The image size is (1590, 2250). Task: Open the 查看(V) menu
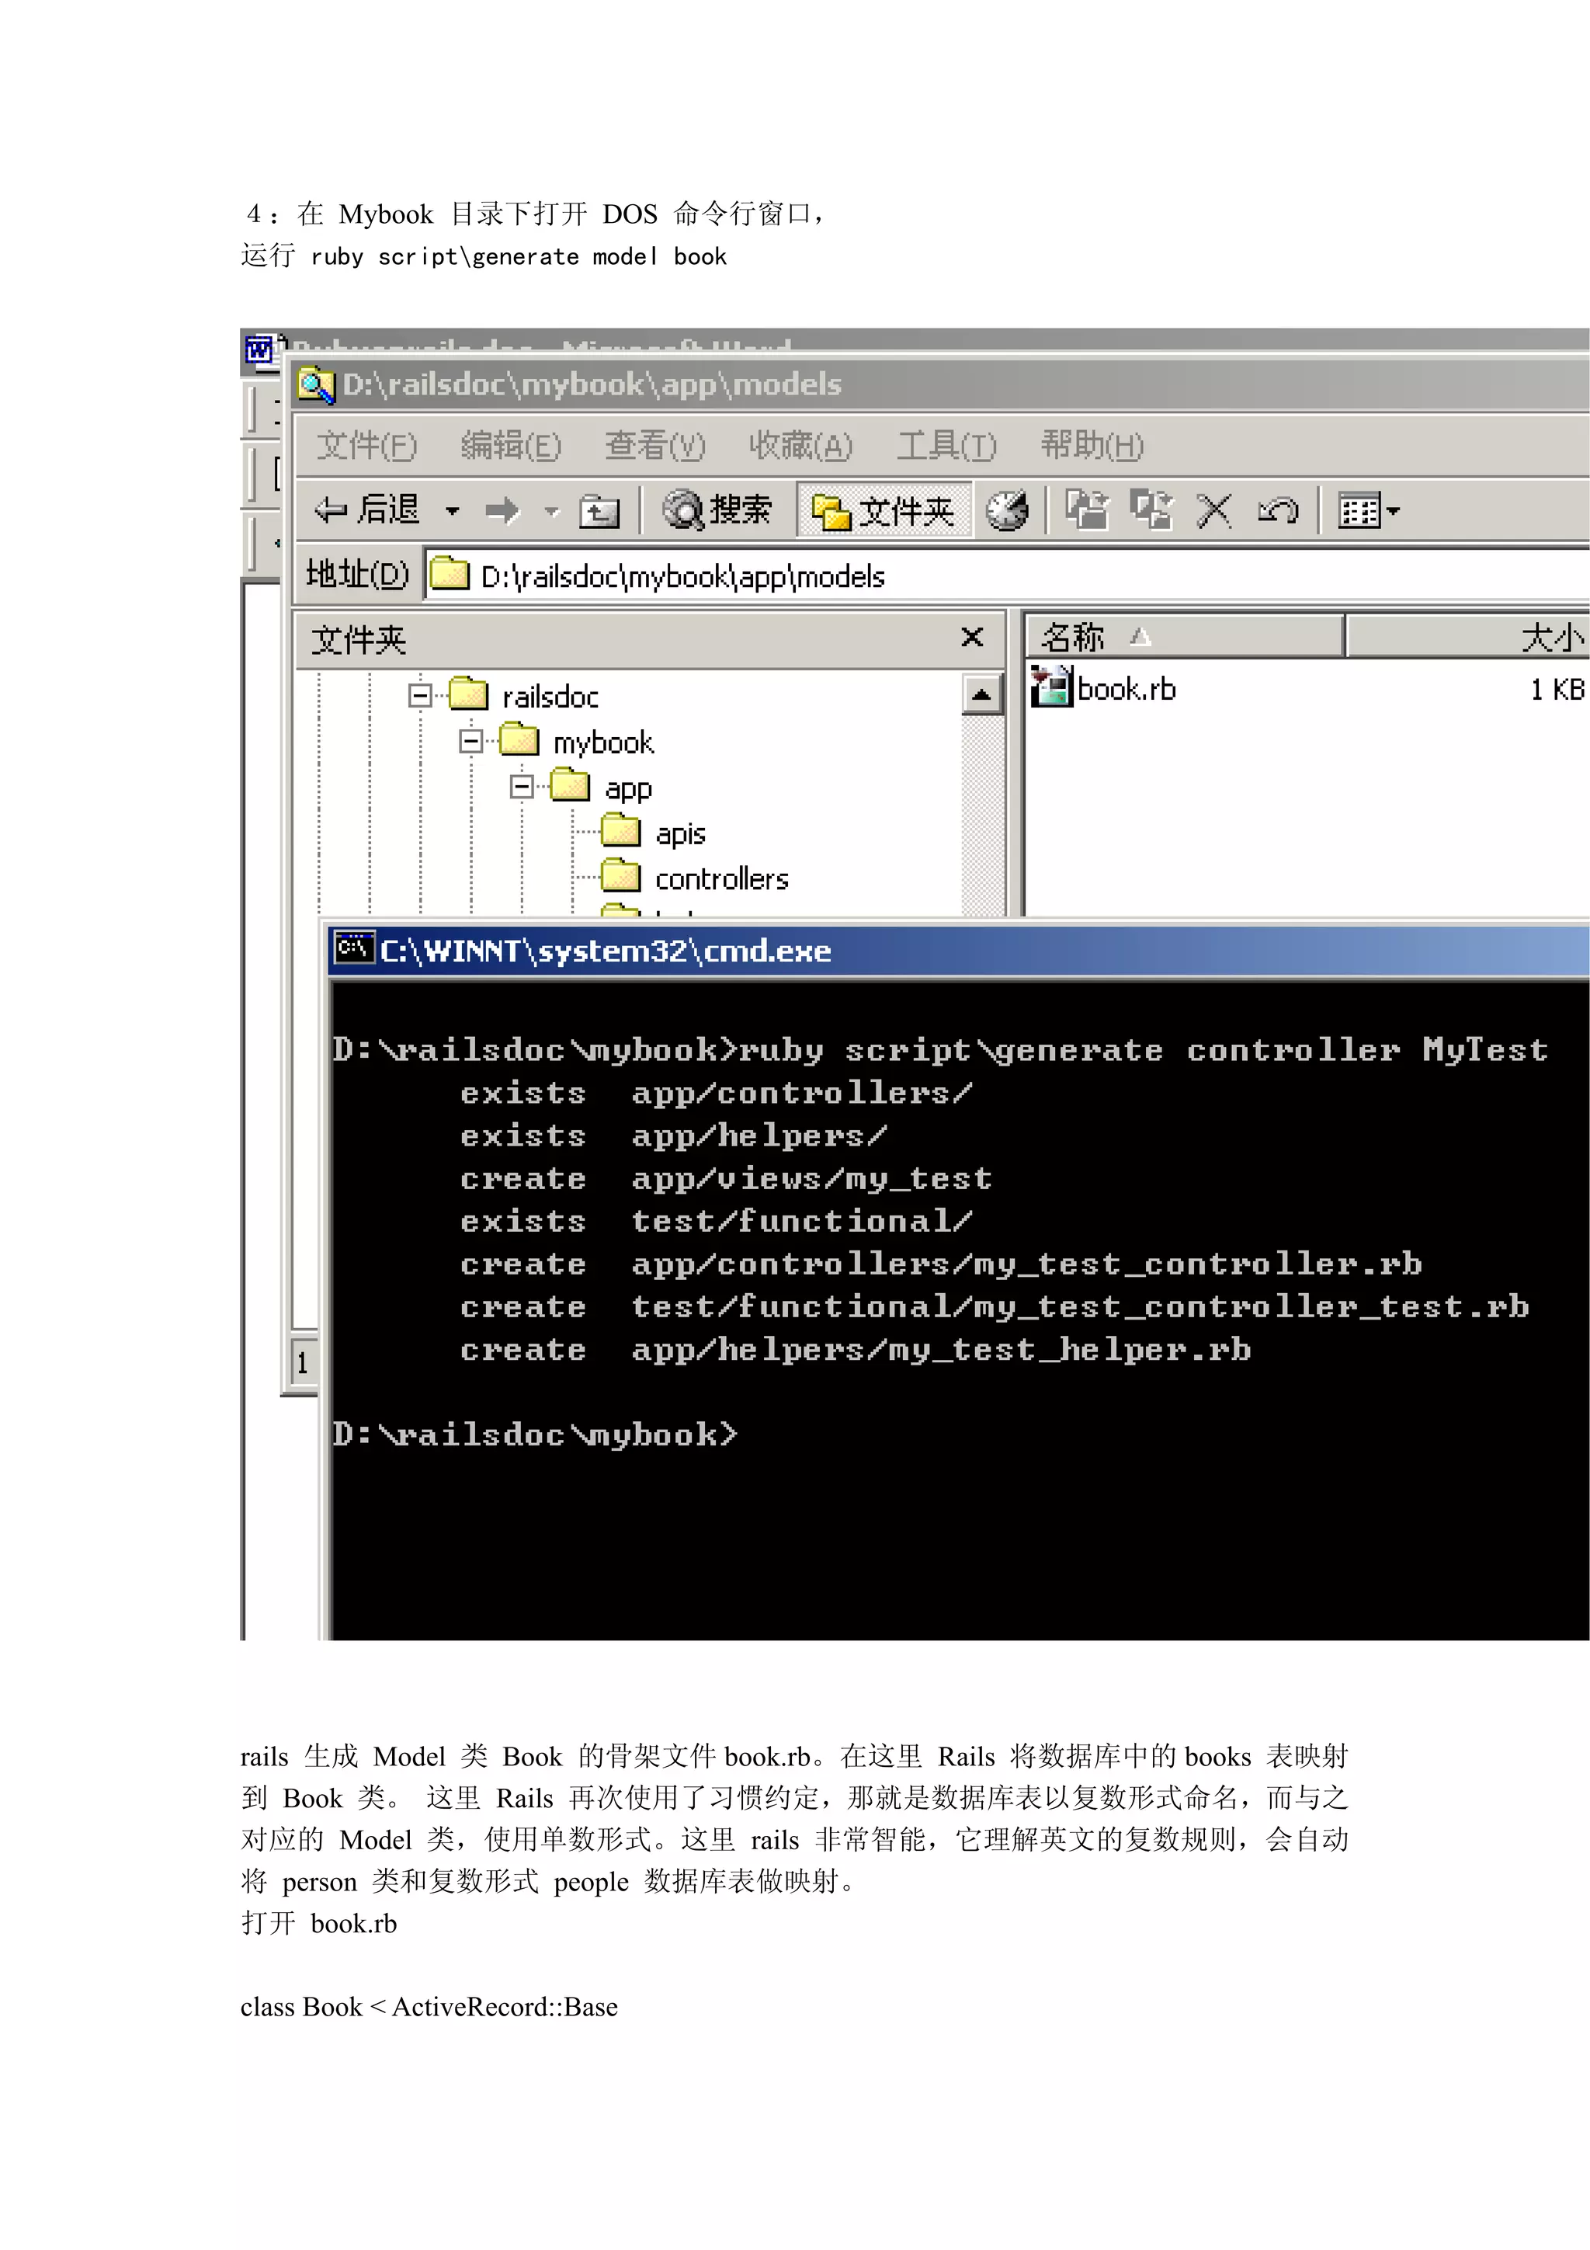(x=654, y=446)
